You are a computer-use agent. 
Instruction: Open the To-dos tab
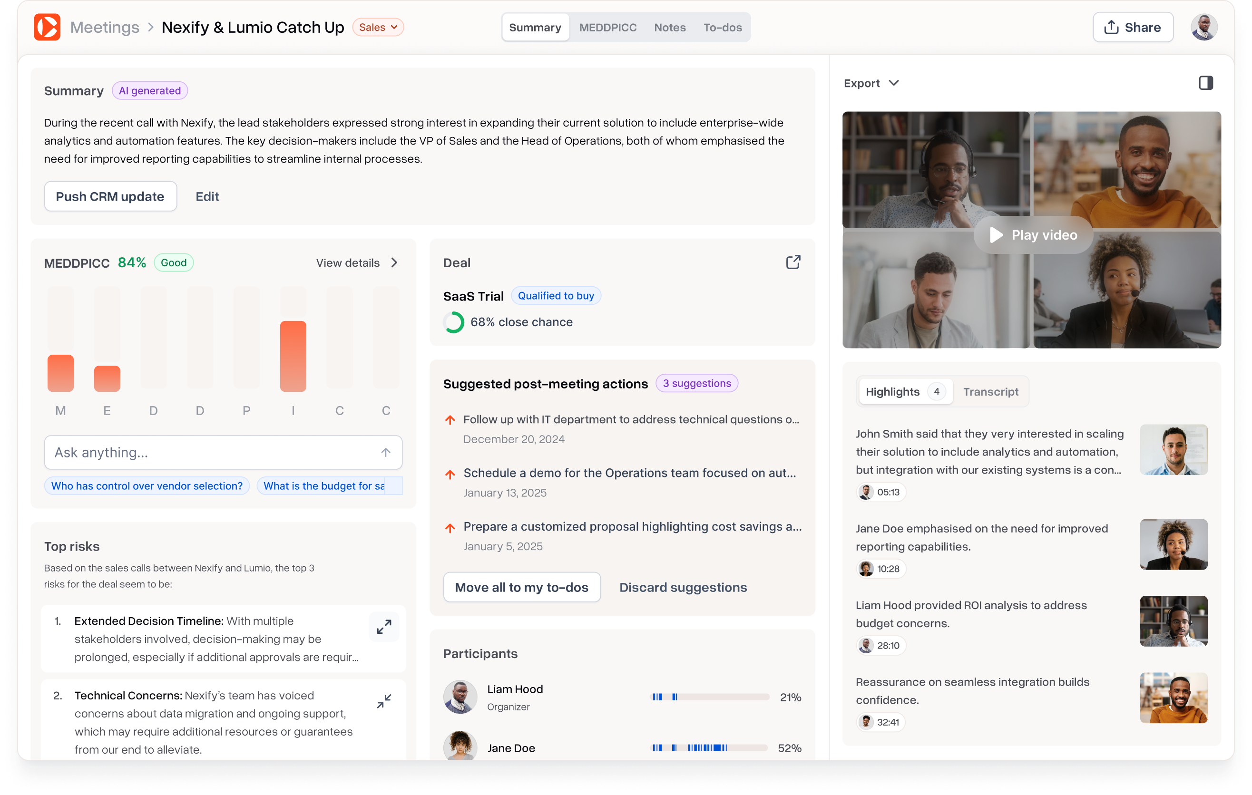(722, 27)
